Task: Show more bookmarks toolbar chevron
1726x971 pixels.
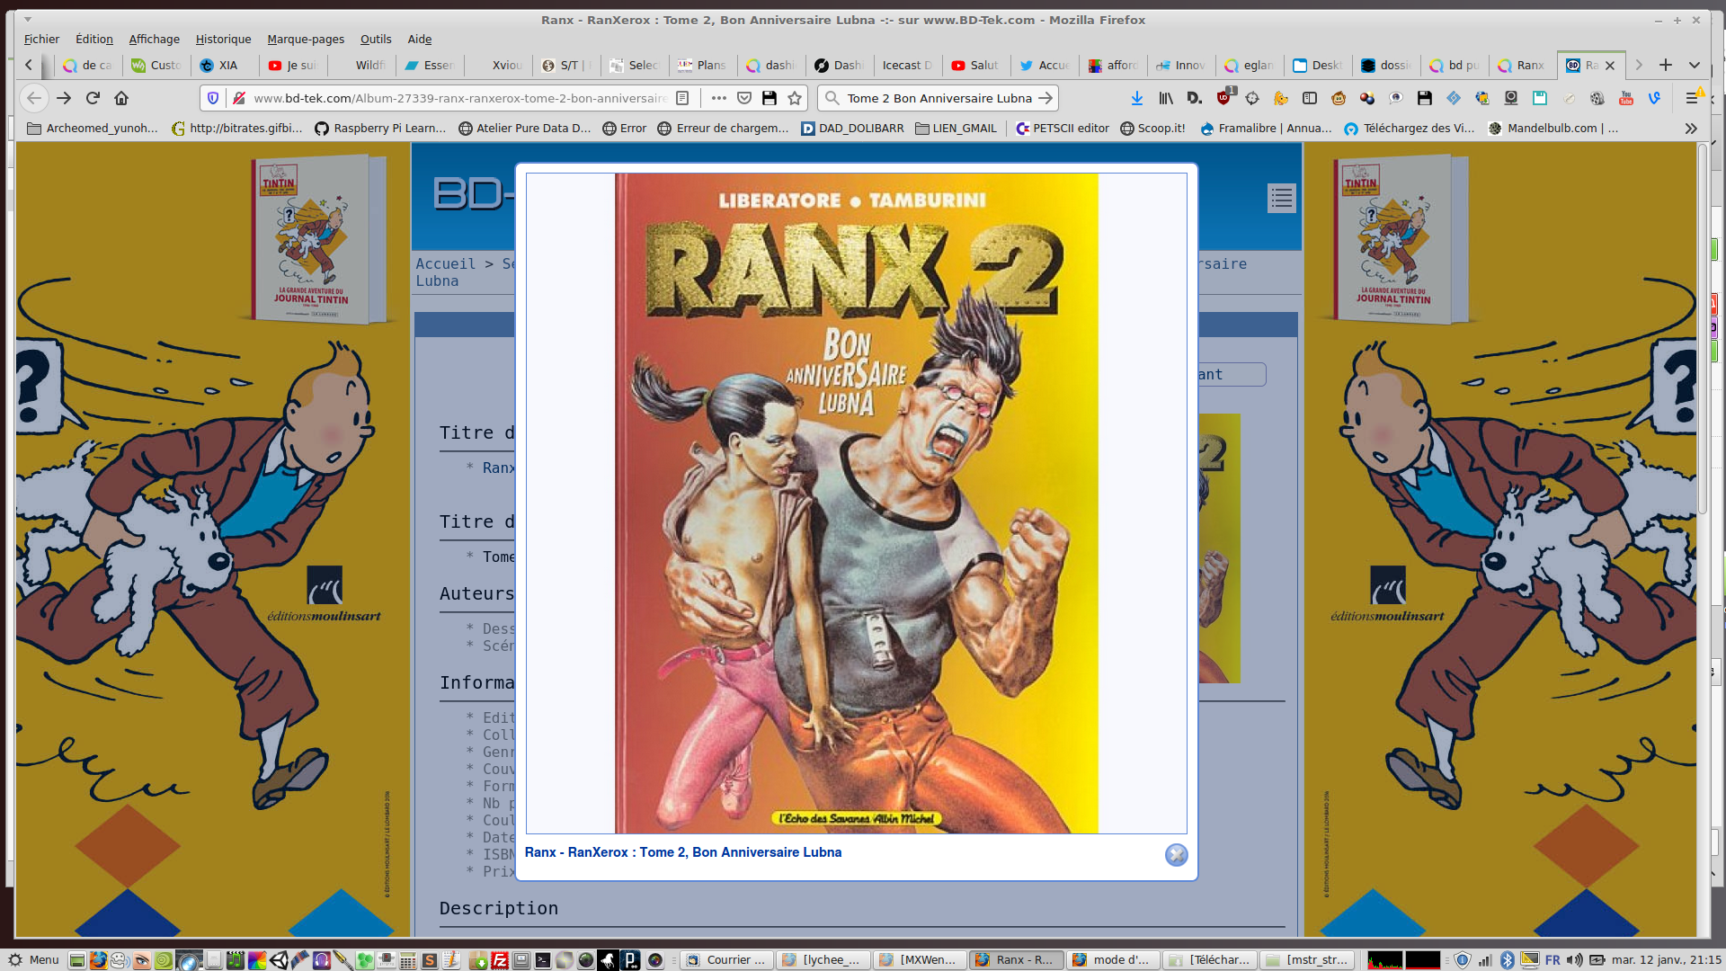Action: coord(1691,129)
